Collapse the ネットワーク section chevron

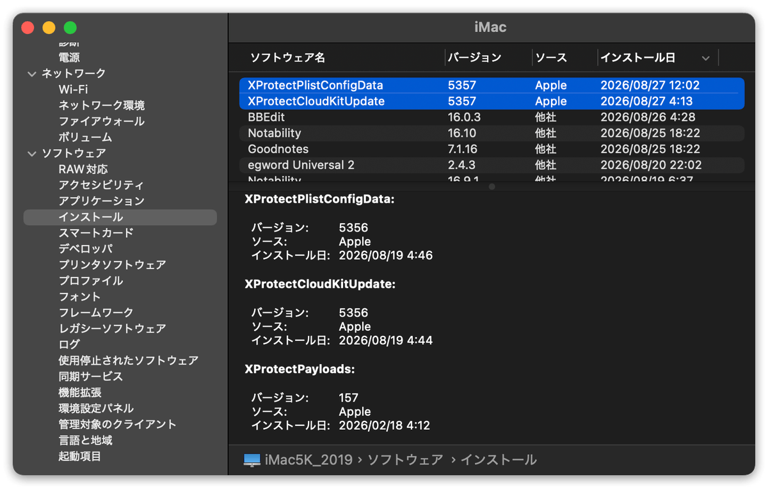click(32, 74)
